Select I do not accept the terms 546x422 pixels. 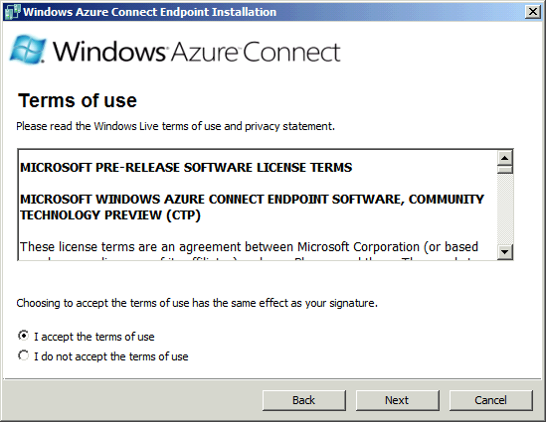(x=23, y=355)
